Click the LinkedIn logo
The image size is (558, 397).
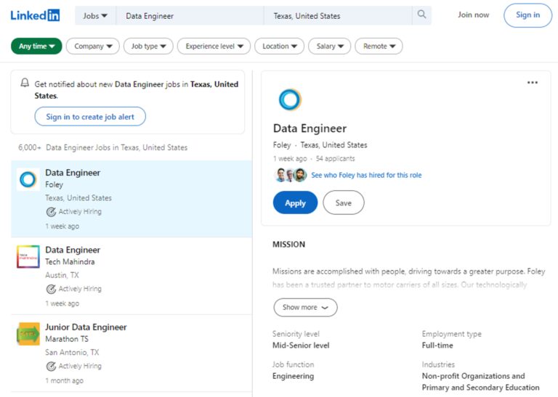coord(35,15)
